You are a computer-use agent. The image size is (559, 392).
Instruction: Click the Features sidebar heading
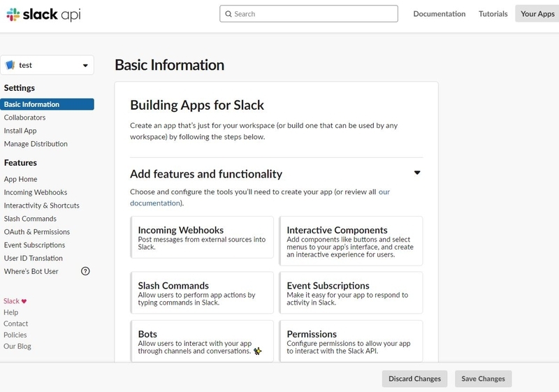point(20,163)
